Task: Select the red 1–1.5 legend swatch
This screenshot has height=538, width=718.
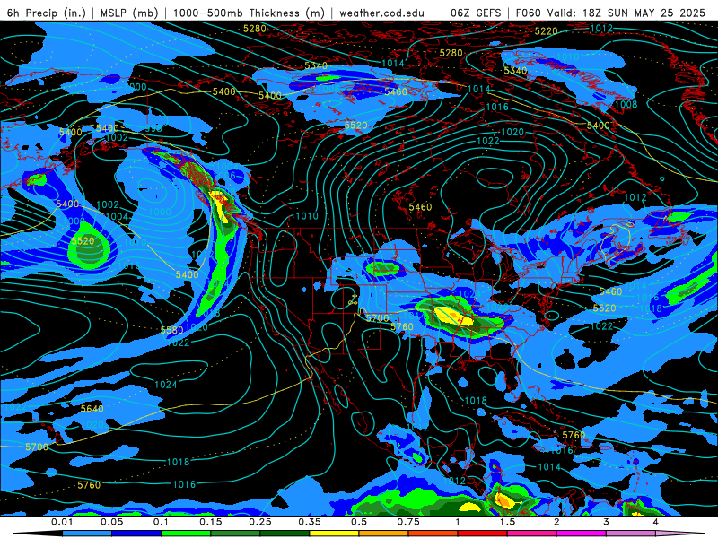Action: pos(483,534)
